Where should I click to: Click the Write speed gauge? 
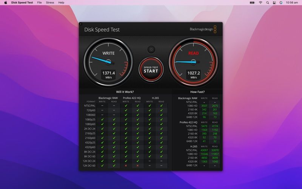[108, 62]
